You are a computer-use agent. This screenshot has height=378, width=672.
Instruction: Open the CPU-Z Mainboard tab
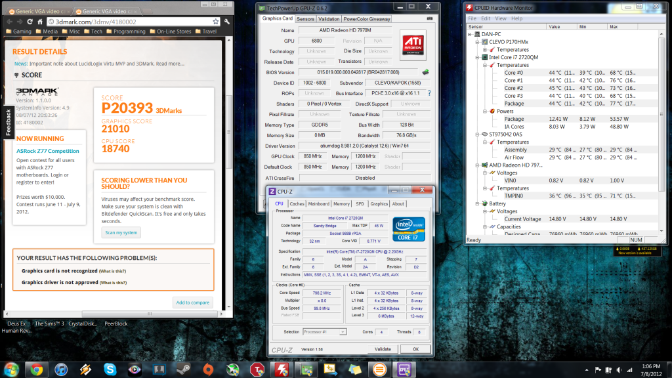pyautogui.click(x=319, y=204)
